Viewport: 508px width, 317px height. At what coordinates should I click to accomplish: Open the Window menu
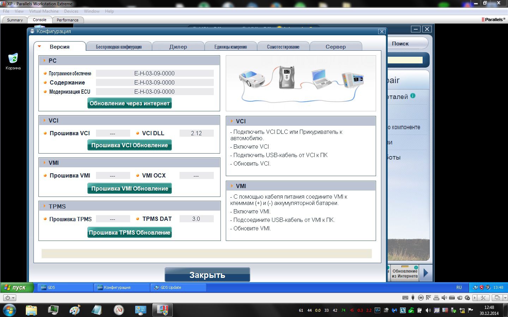92,11
